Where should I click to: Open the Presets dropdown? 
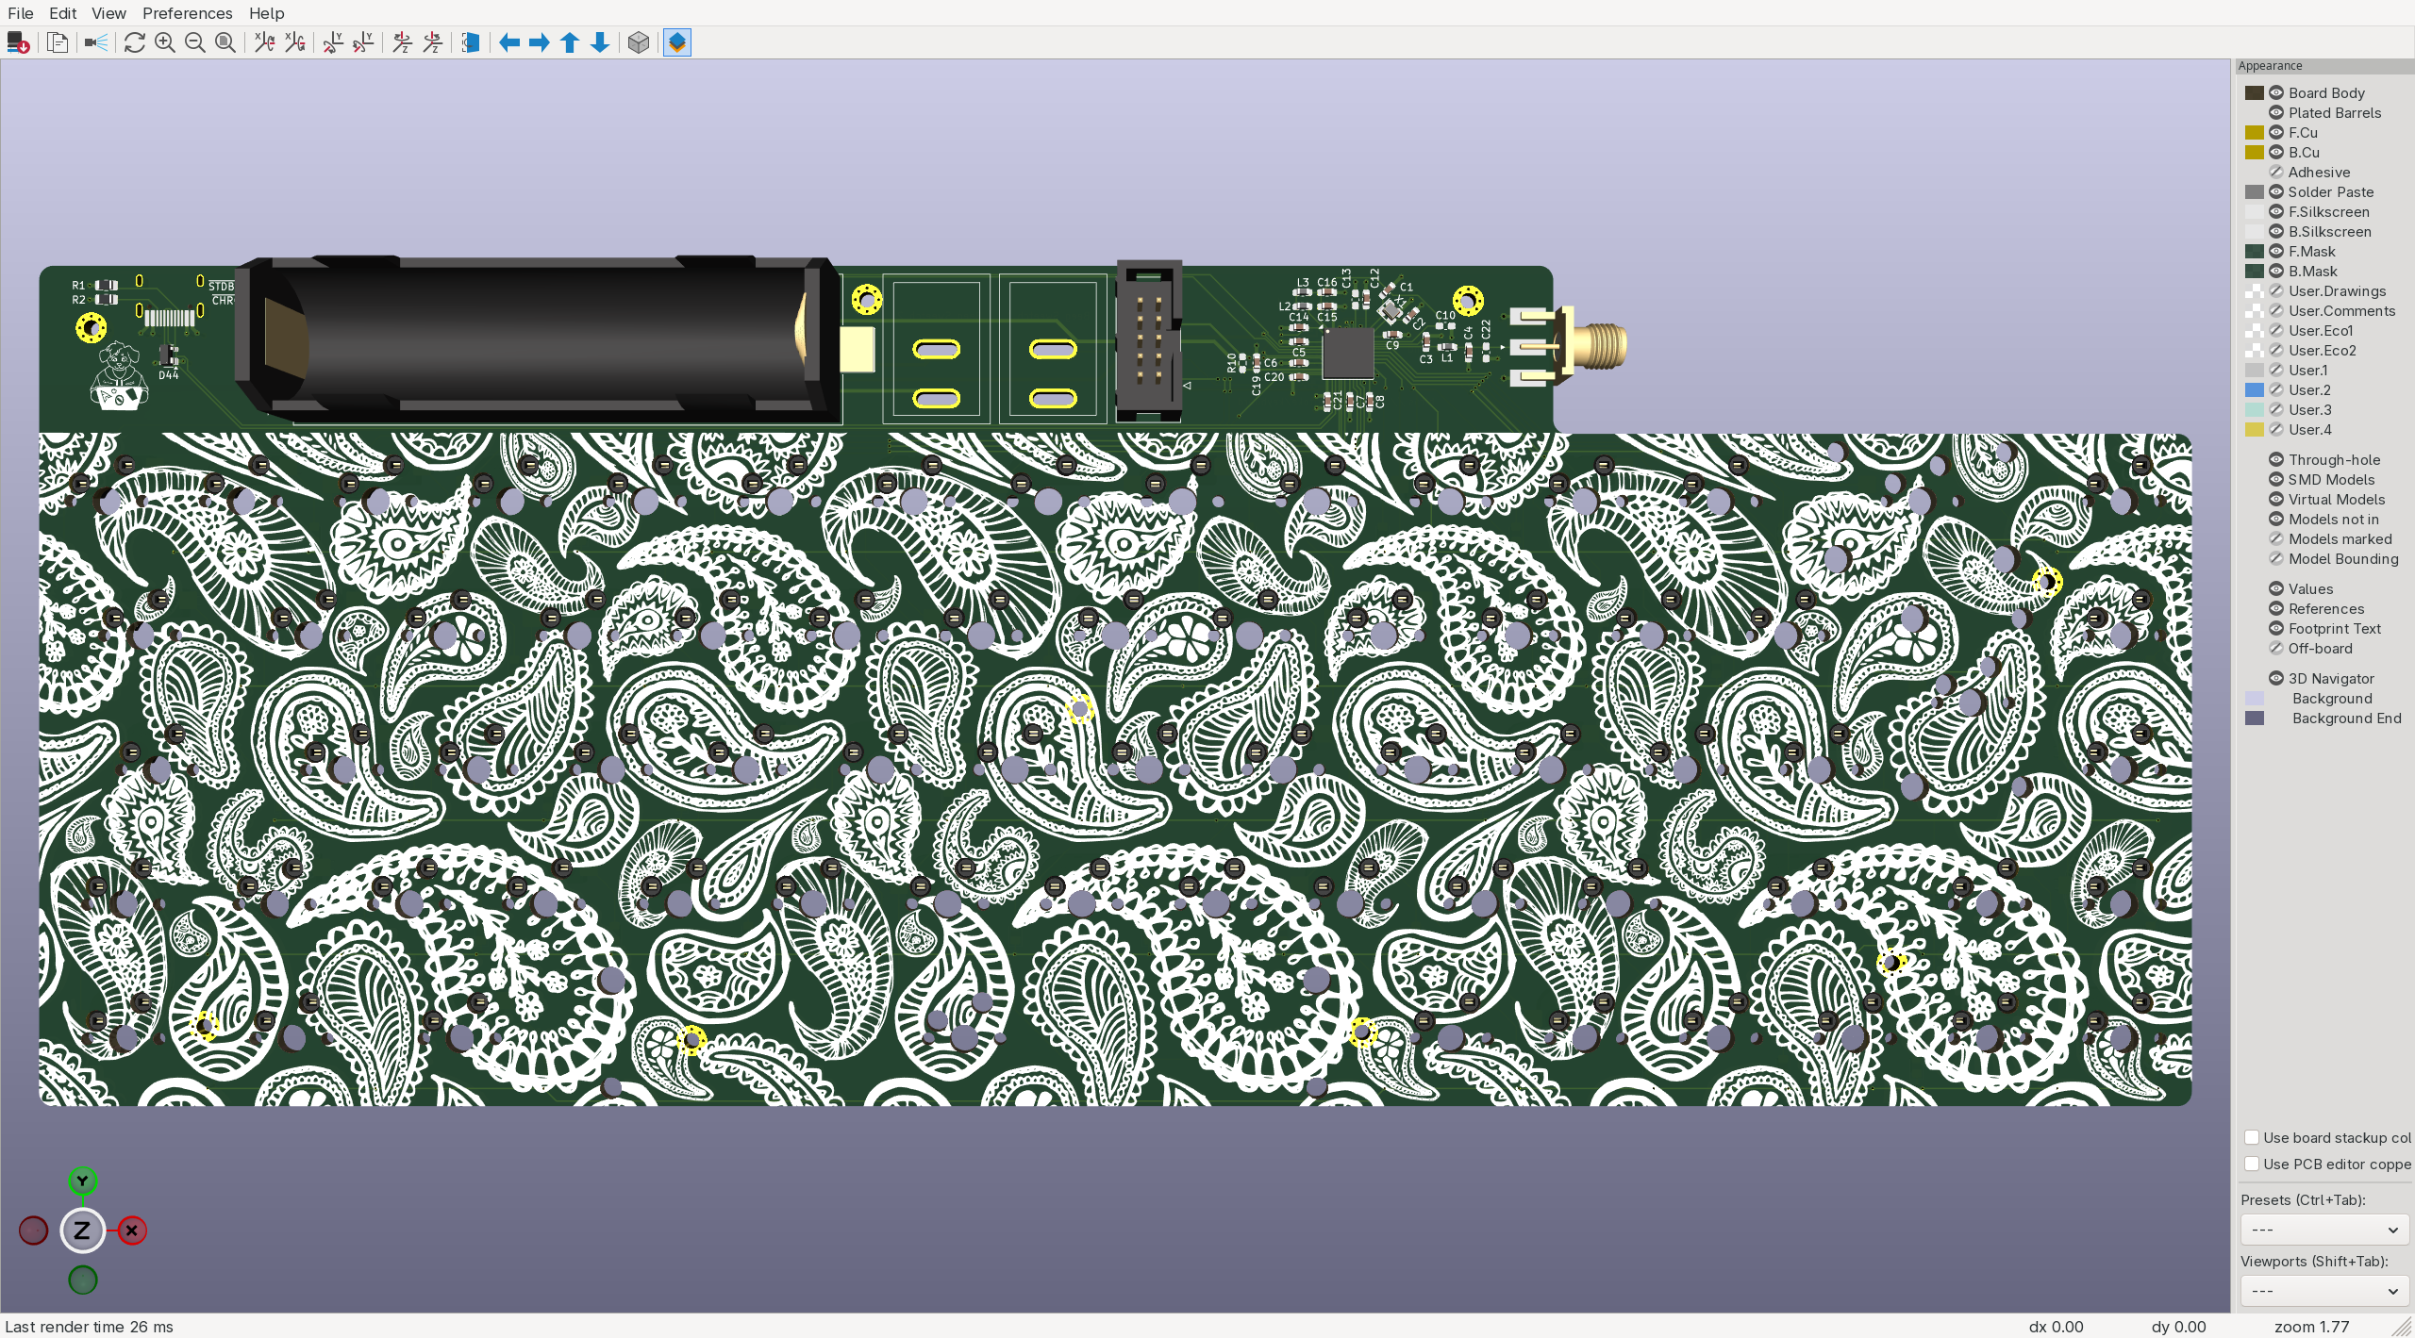(2324, 1230)
